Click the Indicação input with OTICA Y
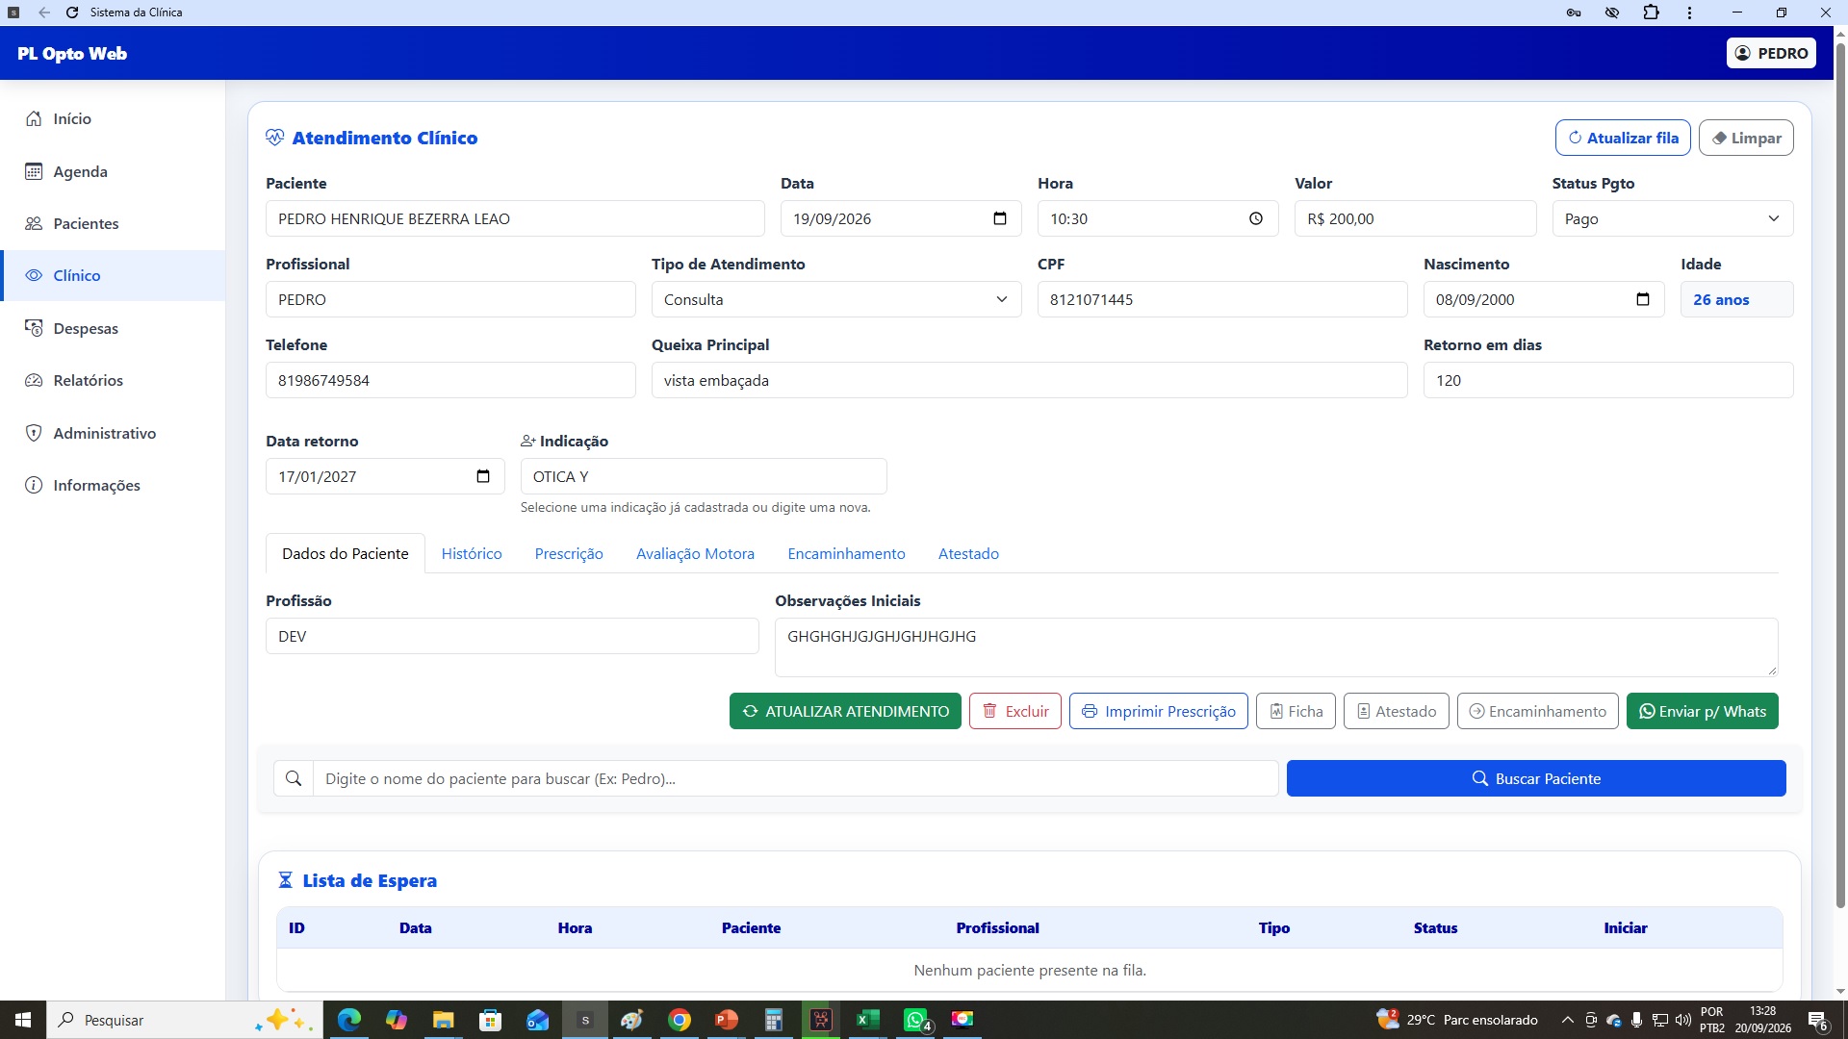This screenshot has width=1848, height=1039. click(x=704, y=476)
